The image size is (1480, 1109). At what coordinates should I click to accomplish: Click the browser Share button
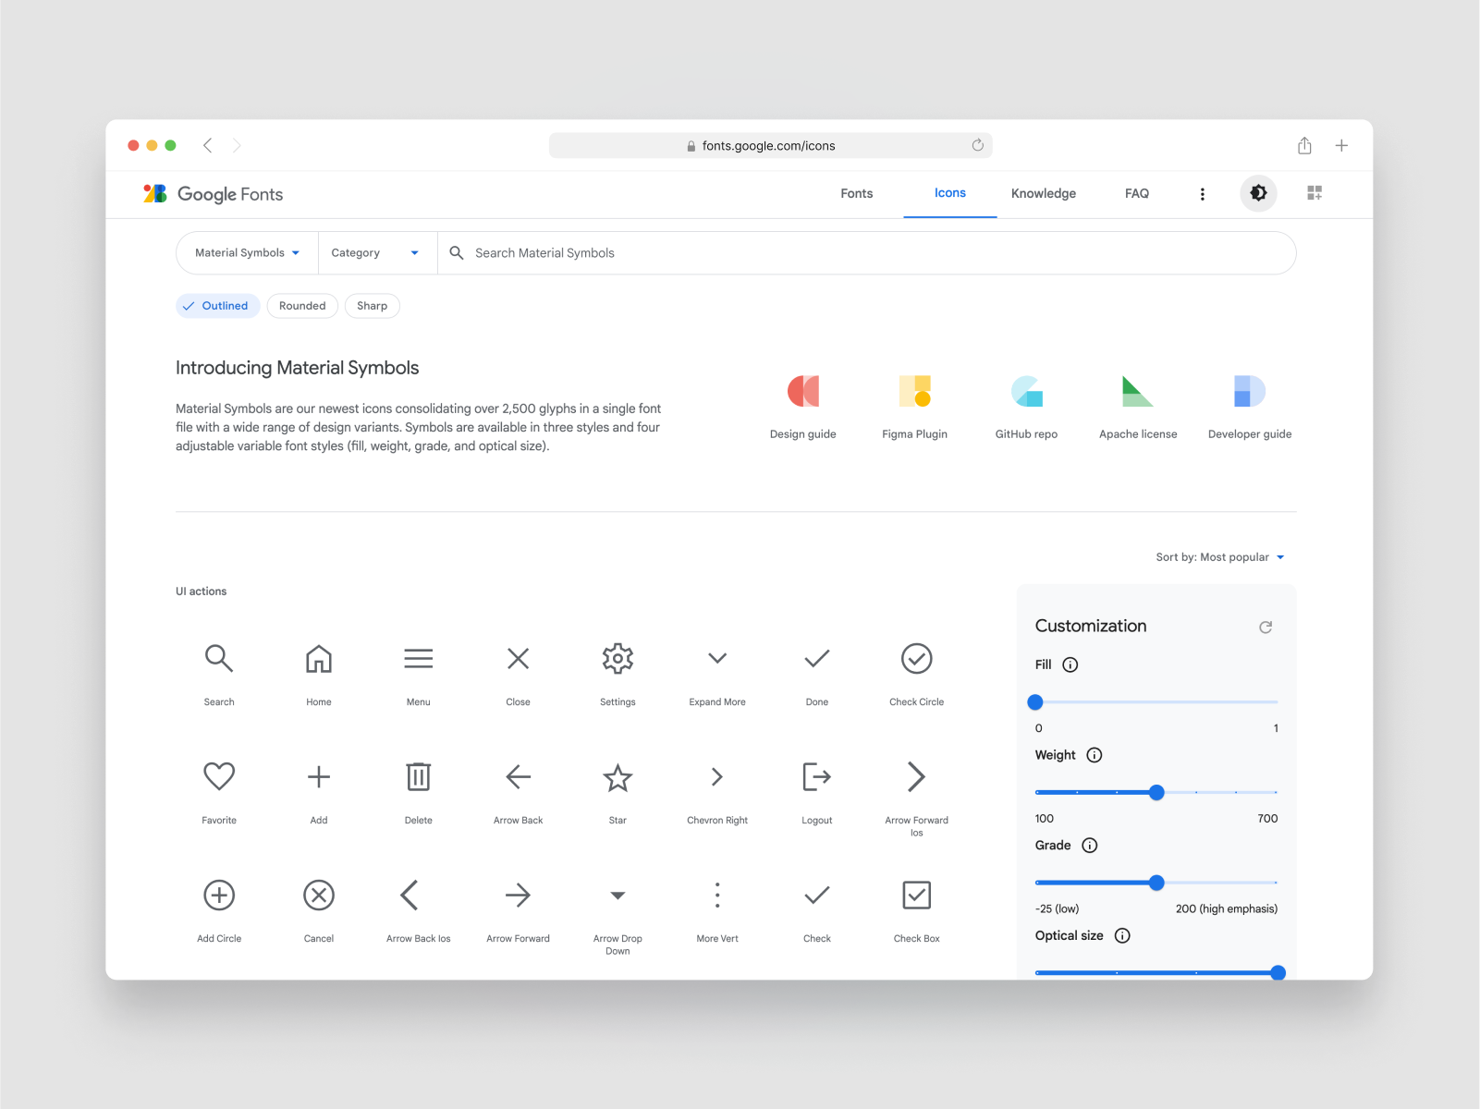[x=1304, y=145]
